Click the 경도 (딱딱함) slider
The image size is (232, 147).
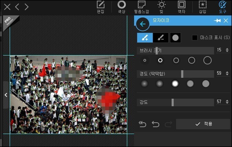point(175,74)
